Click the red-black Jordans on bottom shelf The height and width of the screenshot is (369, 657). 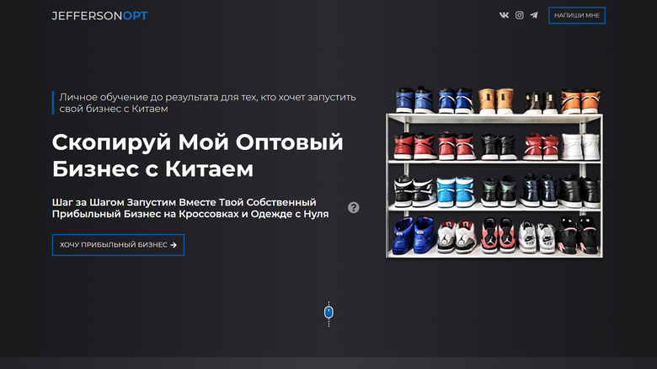click(497, 236)
